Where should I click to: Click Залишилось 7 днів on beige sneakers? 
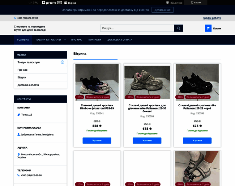pyautogui.click(x=147, y=97)
